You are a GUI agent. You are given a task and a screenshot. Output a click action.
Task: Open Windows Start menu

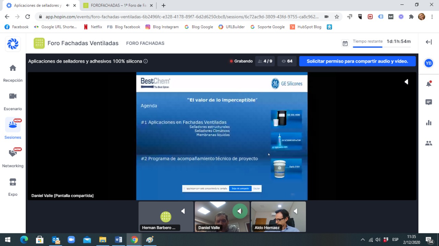tap(8, 239)
